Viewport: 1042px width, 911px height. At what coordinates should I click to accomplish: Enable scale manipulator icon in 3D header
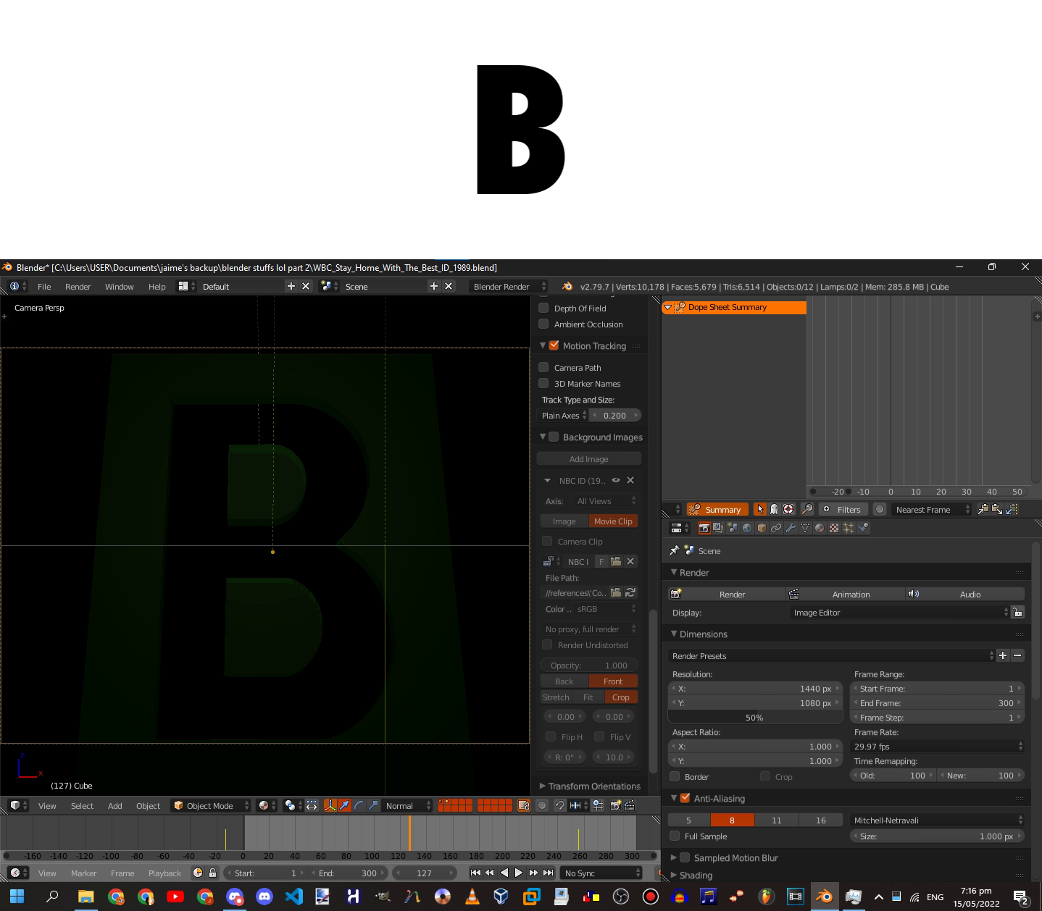click(373, 805)
